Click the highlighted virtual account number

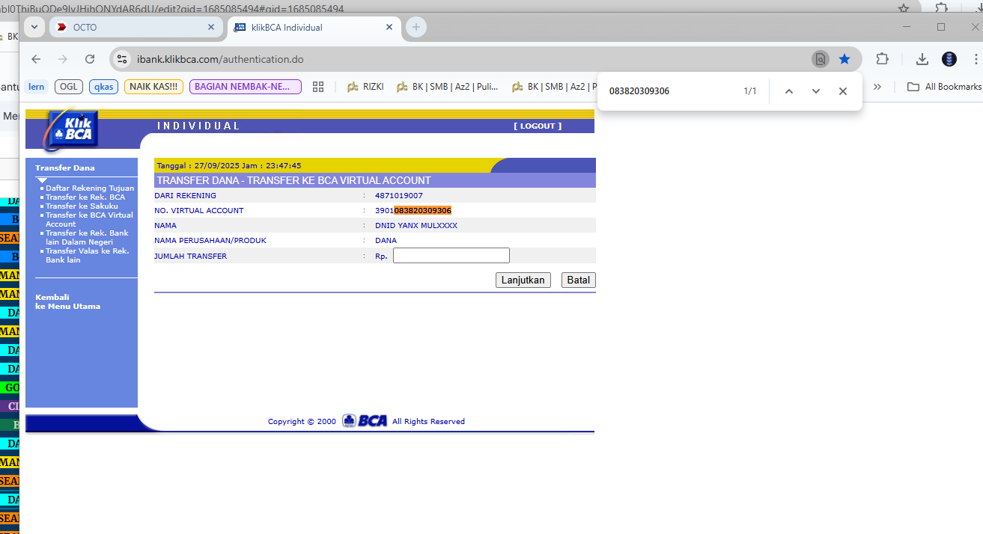(423, 211)
